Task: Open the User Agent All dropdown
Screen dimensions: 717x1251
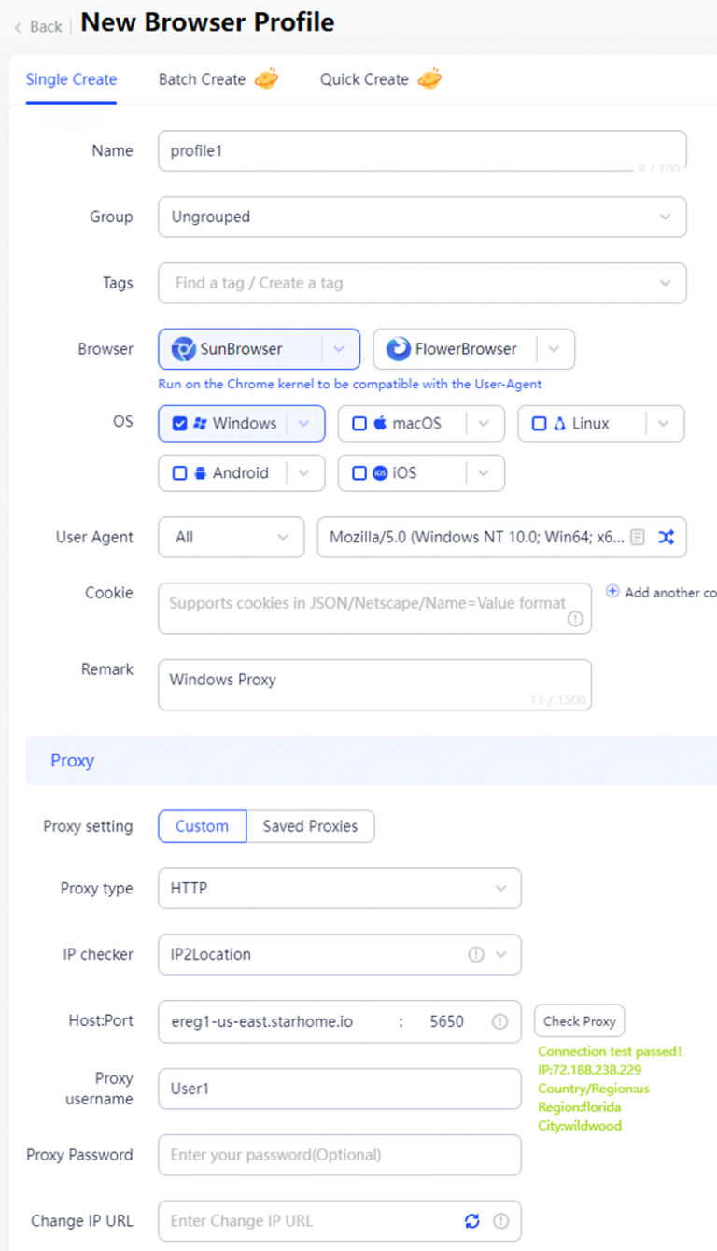Action: pyautogui.click(x=231, y=537)
